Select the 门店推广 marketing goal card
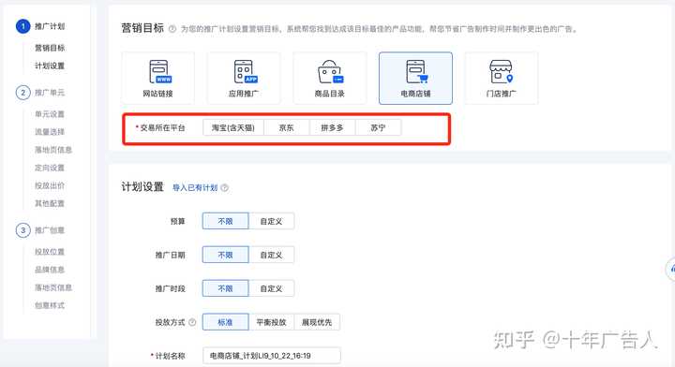675x367 pixels. [x=501, y=79]
